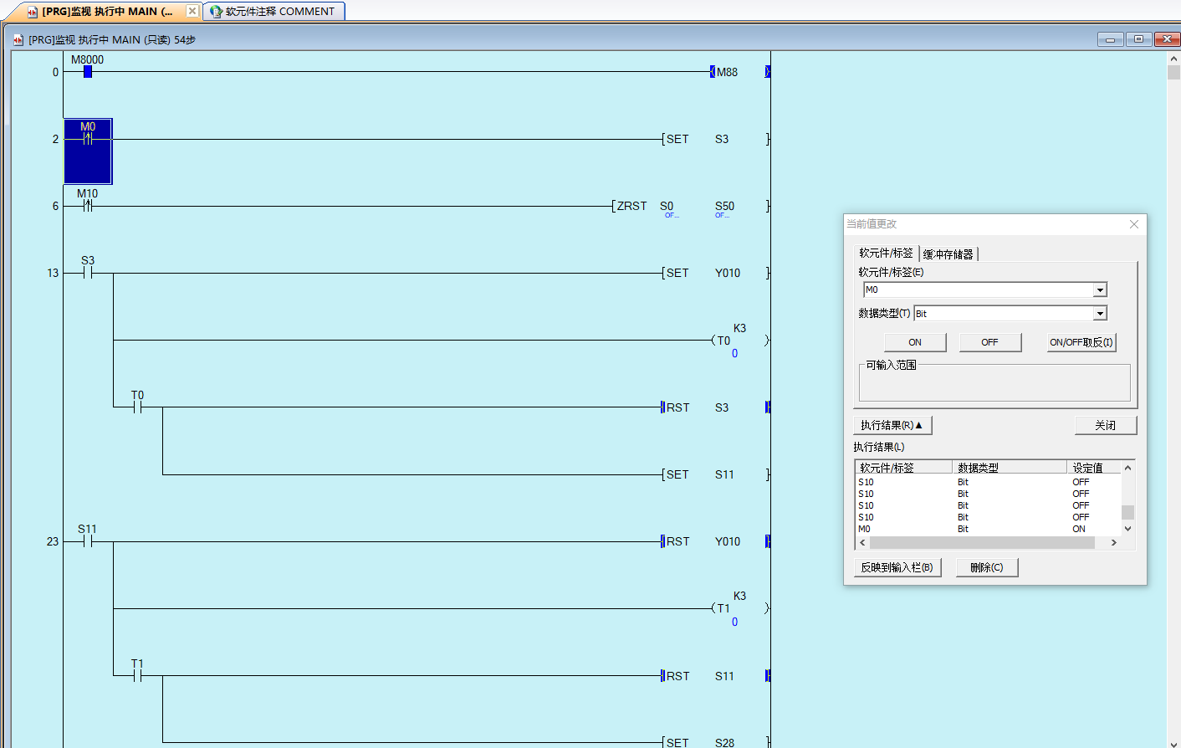Click the results list horizontal scrollbar
1181x748 pixels.
981,543
